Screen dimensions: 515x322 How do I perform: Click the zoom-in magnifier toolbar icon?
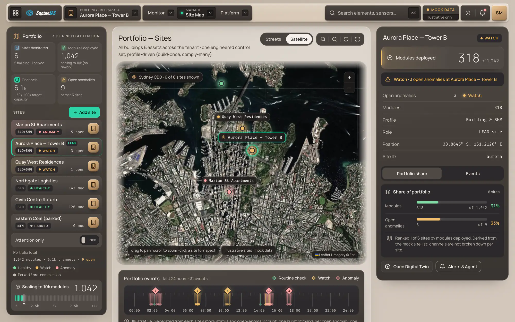click(323, 39)
